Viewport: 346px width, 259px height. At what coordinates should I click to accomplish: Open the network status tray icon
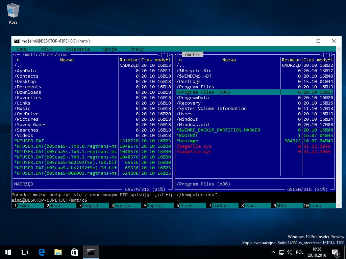281,252
